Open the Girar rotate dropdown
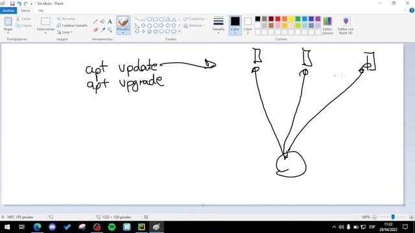Viewport: 415px width, 233px height. pyautogui.click(x=65, y=32)
